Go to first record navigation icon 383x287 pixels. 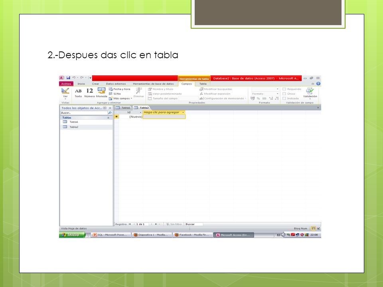click(130, 224)
